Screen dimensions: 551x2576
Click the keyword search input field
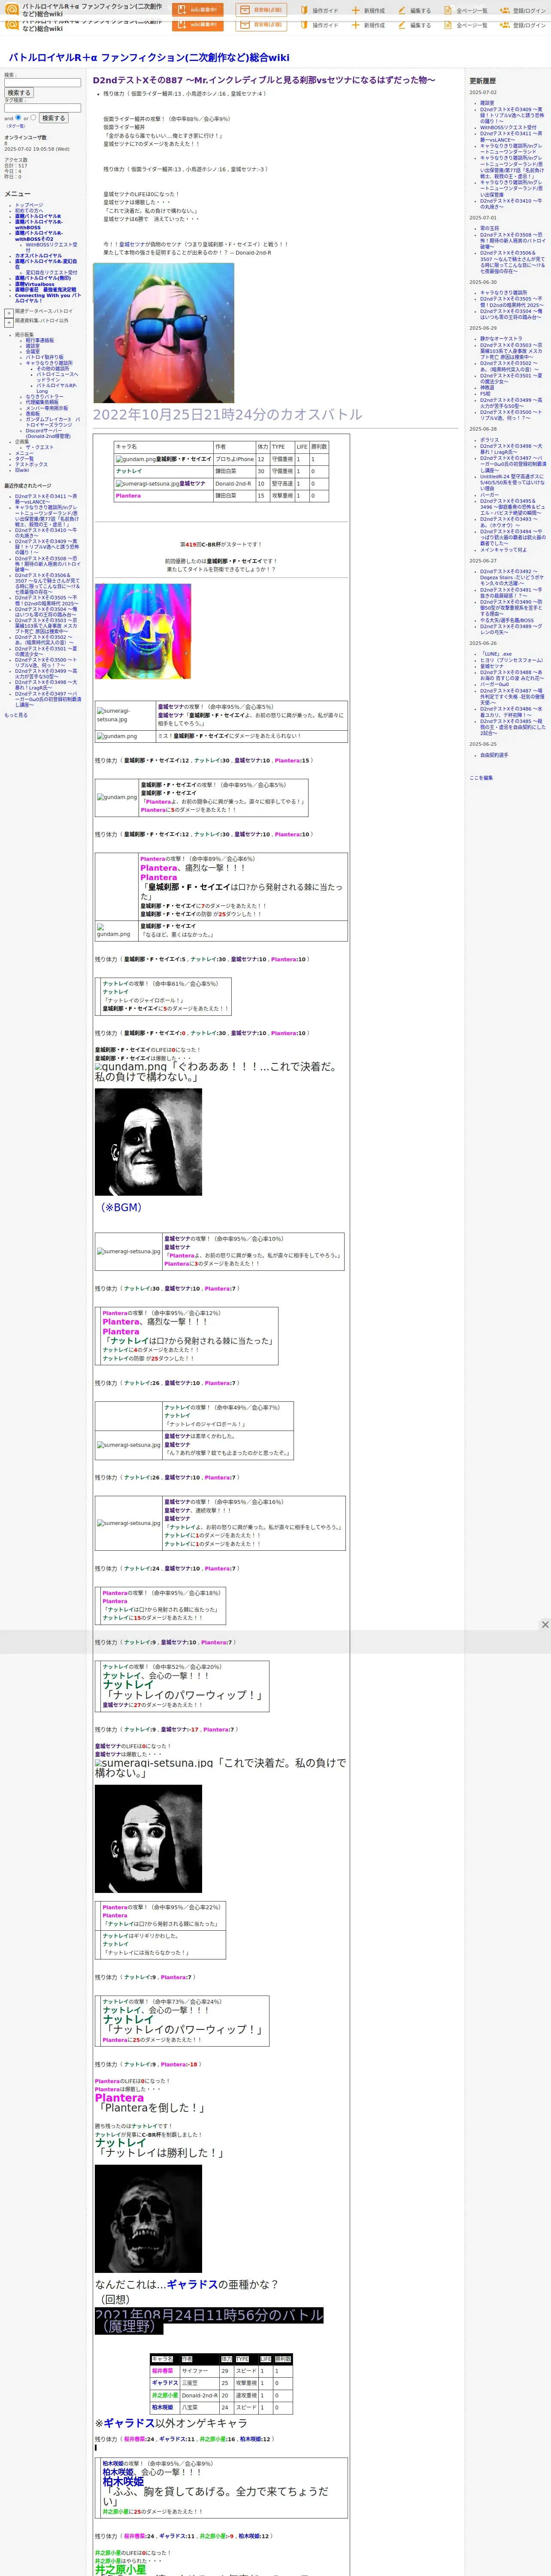(42, 82)
